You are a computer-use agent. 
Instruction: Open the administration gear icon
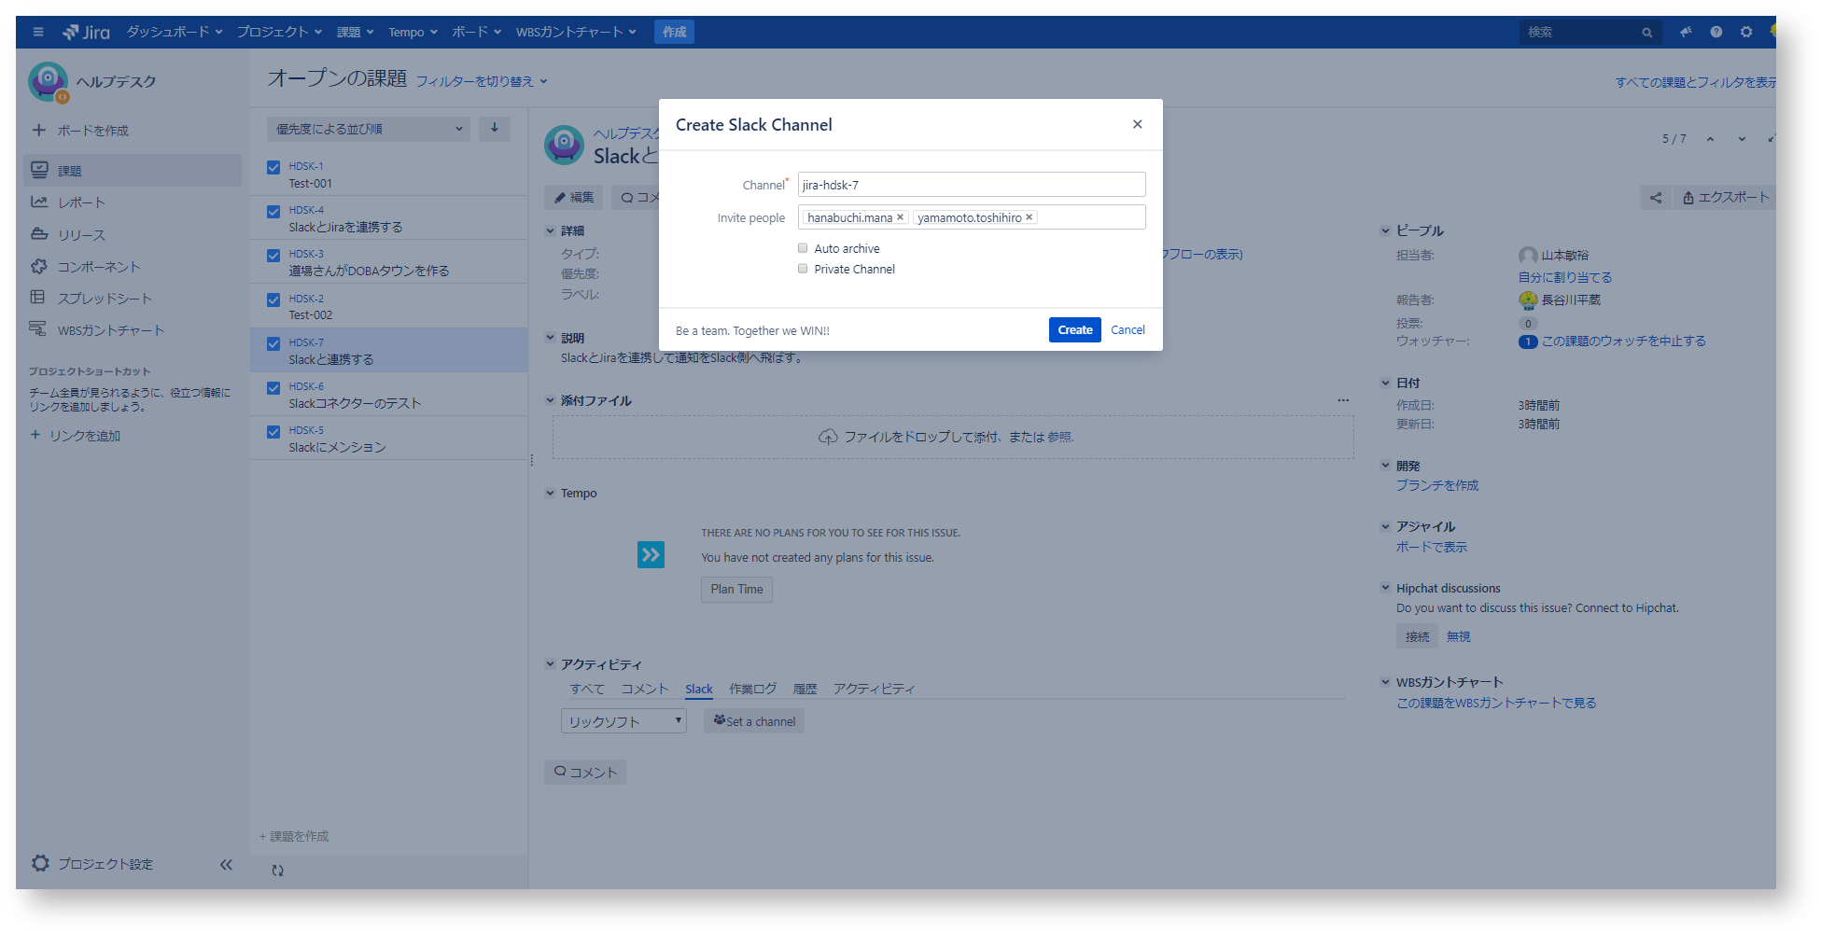click(x=1746, y=32)
